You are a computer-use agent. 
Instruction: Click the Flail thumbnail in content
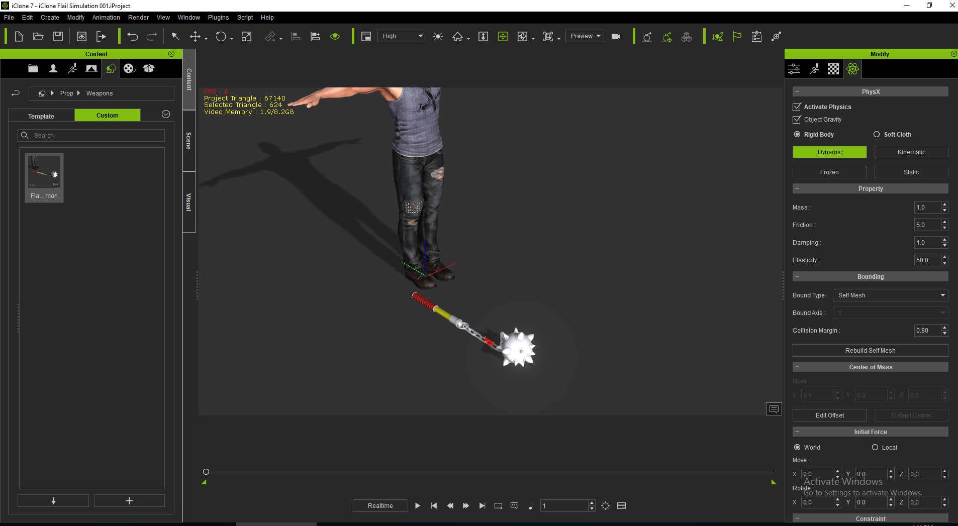(x=44, y=177)
